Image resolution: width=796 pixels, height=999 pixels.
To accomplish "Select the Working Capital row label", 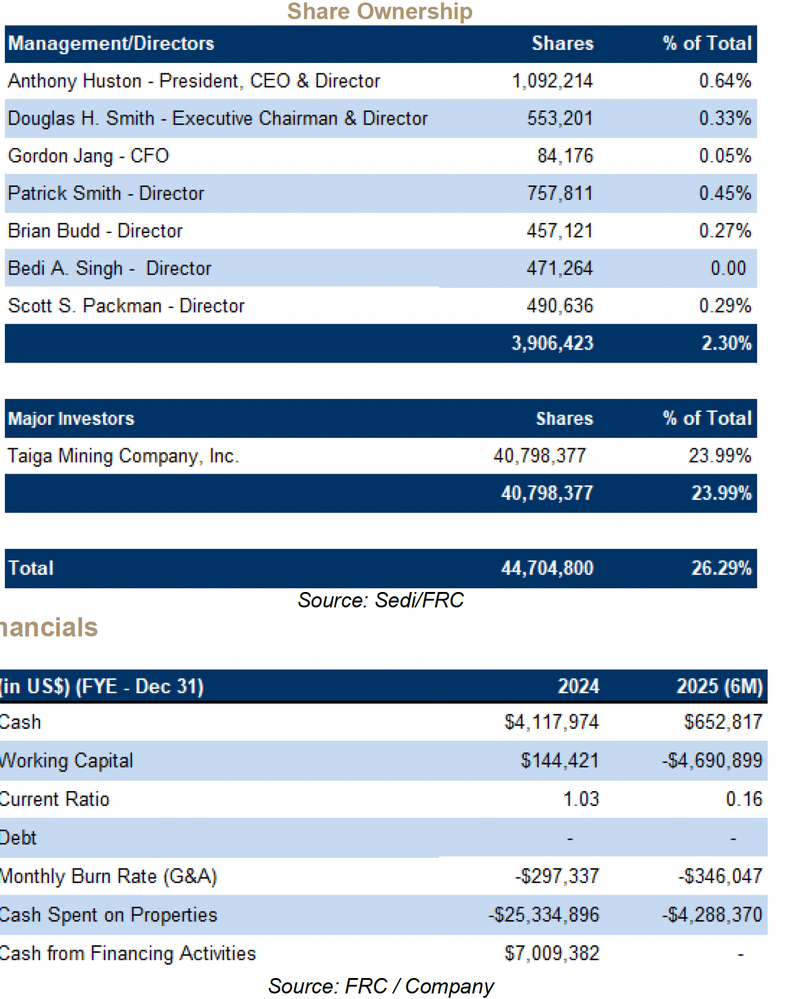I will coord(67,761).
